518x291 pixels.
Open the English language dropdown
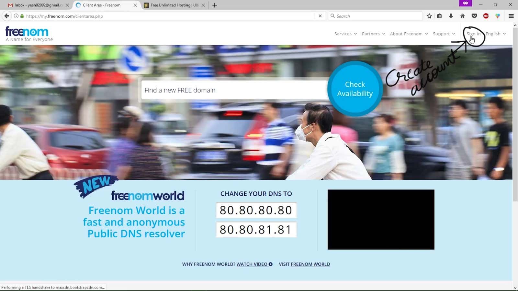496,34
